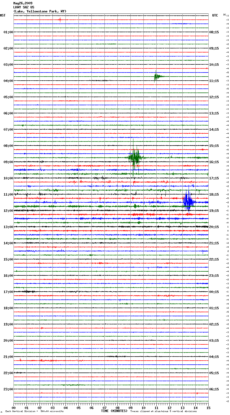230x415 pixels.
Task: Click the UTC time label "12:15"
Action: pyautogui.click(x=214, y=97)
